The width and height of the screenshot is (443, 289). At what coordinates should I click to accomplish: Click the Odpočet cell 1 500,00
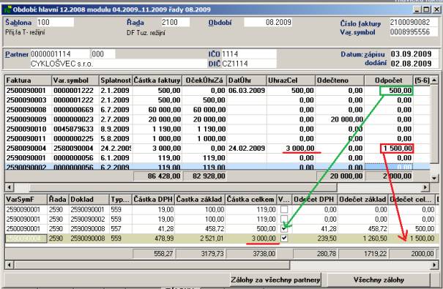click(x=397, y=149)
